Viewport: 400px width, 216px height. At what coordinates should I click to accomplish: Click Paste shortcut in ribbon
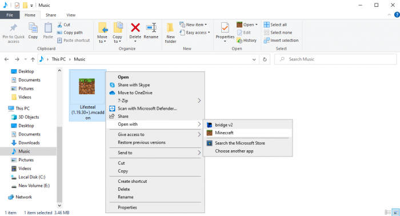click(x=74, y=41)
